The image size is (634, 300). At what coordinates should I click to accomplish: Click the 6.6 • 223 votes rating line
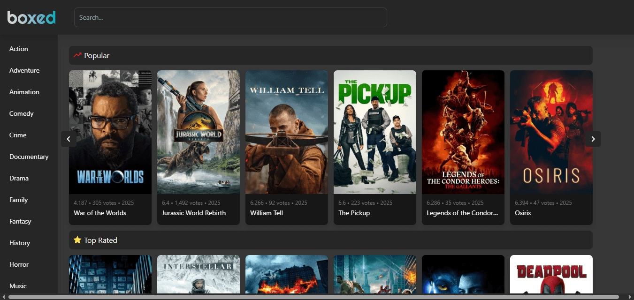(365, 203)
